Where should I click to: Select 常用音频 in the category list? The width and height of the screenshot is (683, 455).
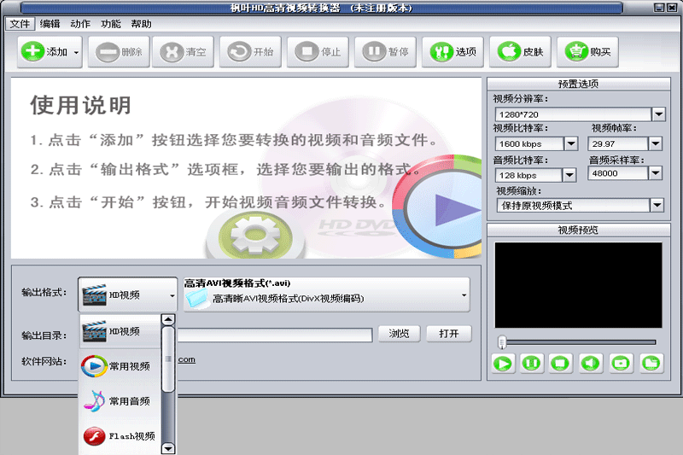pyautogui.click(x=120, y=401)
